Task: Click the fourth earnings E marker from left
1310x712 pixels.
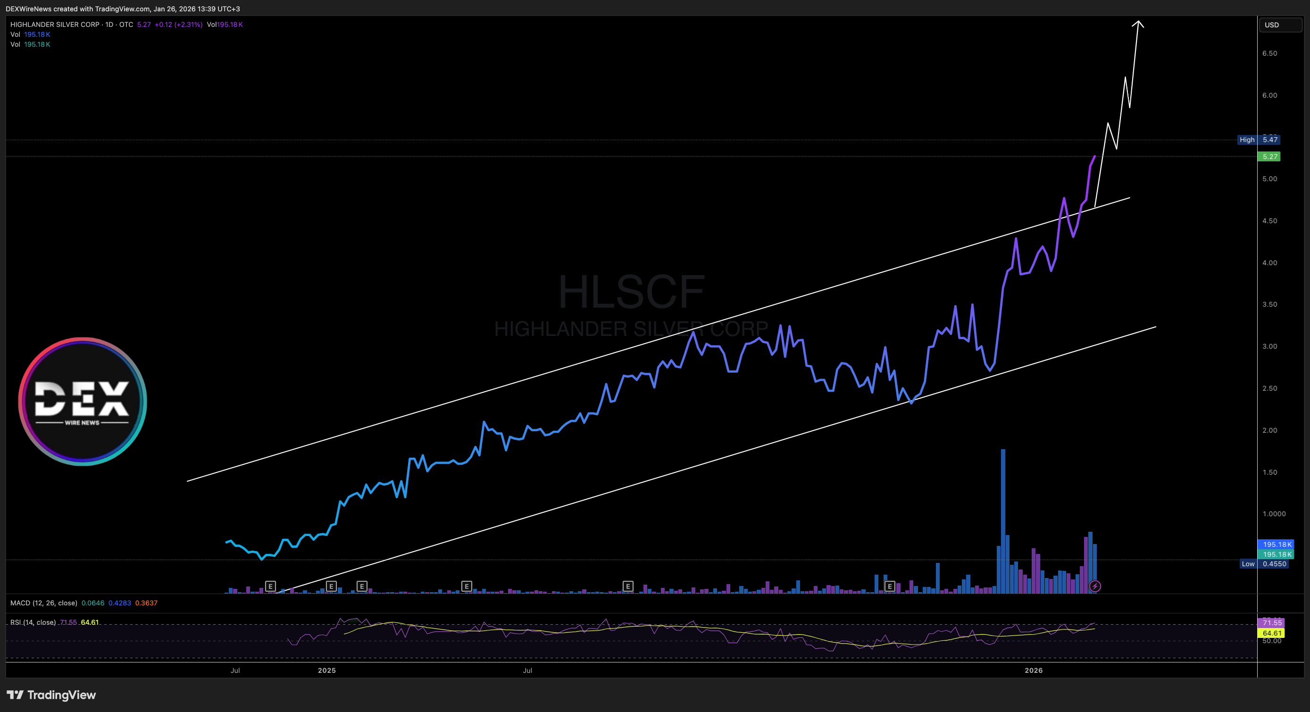Action: pyautogui.click(x=467, y=586)
